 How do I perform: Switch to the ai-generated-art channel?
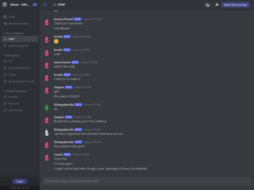[20, 68]
